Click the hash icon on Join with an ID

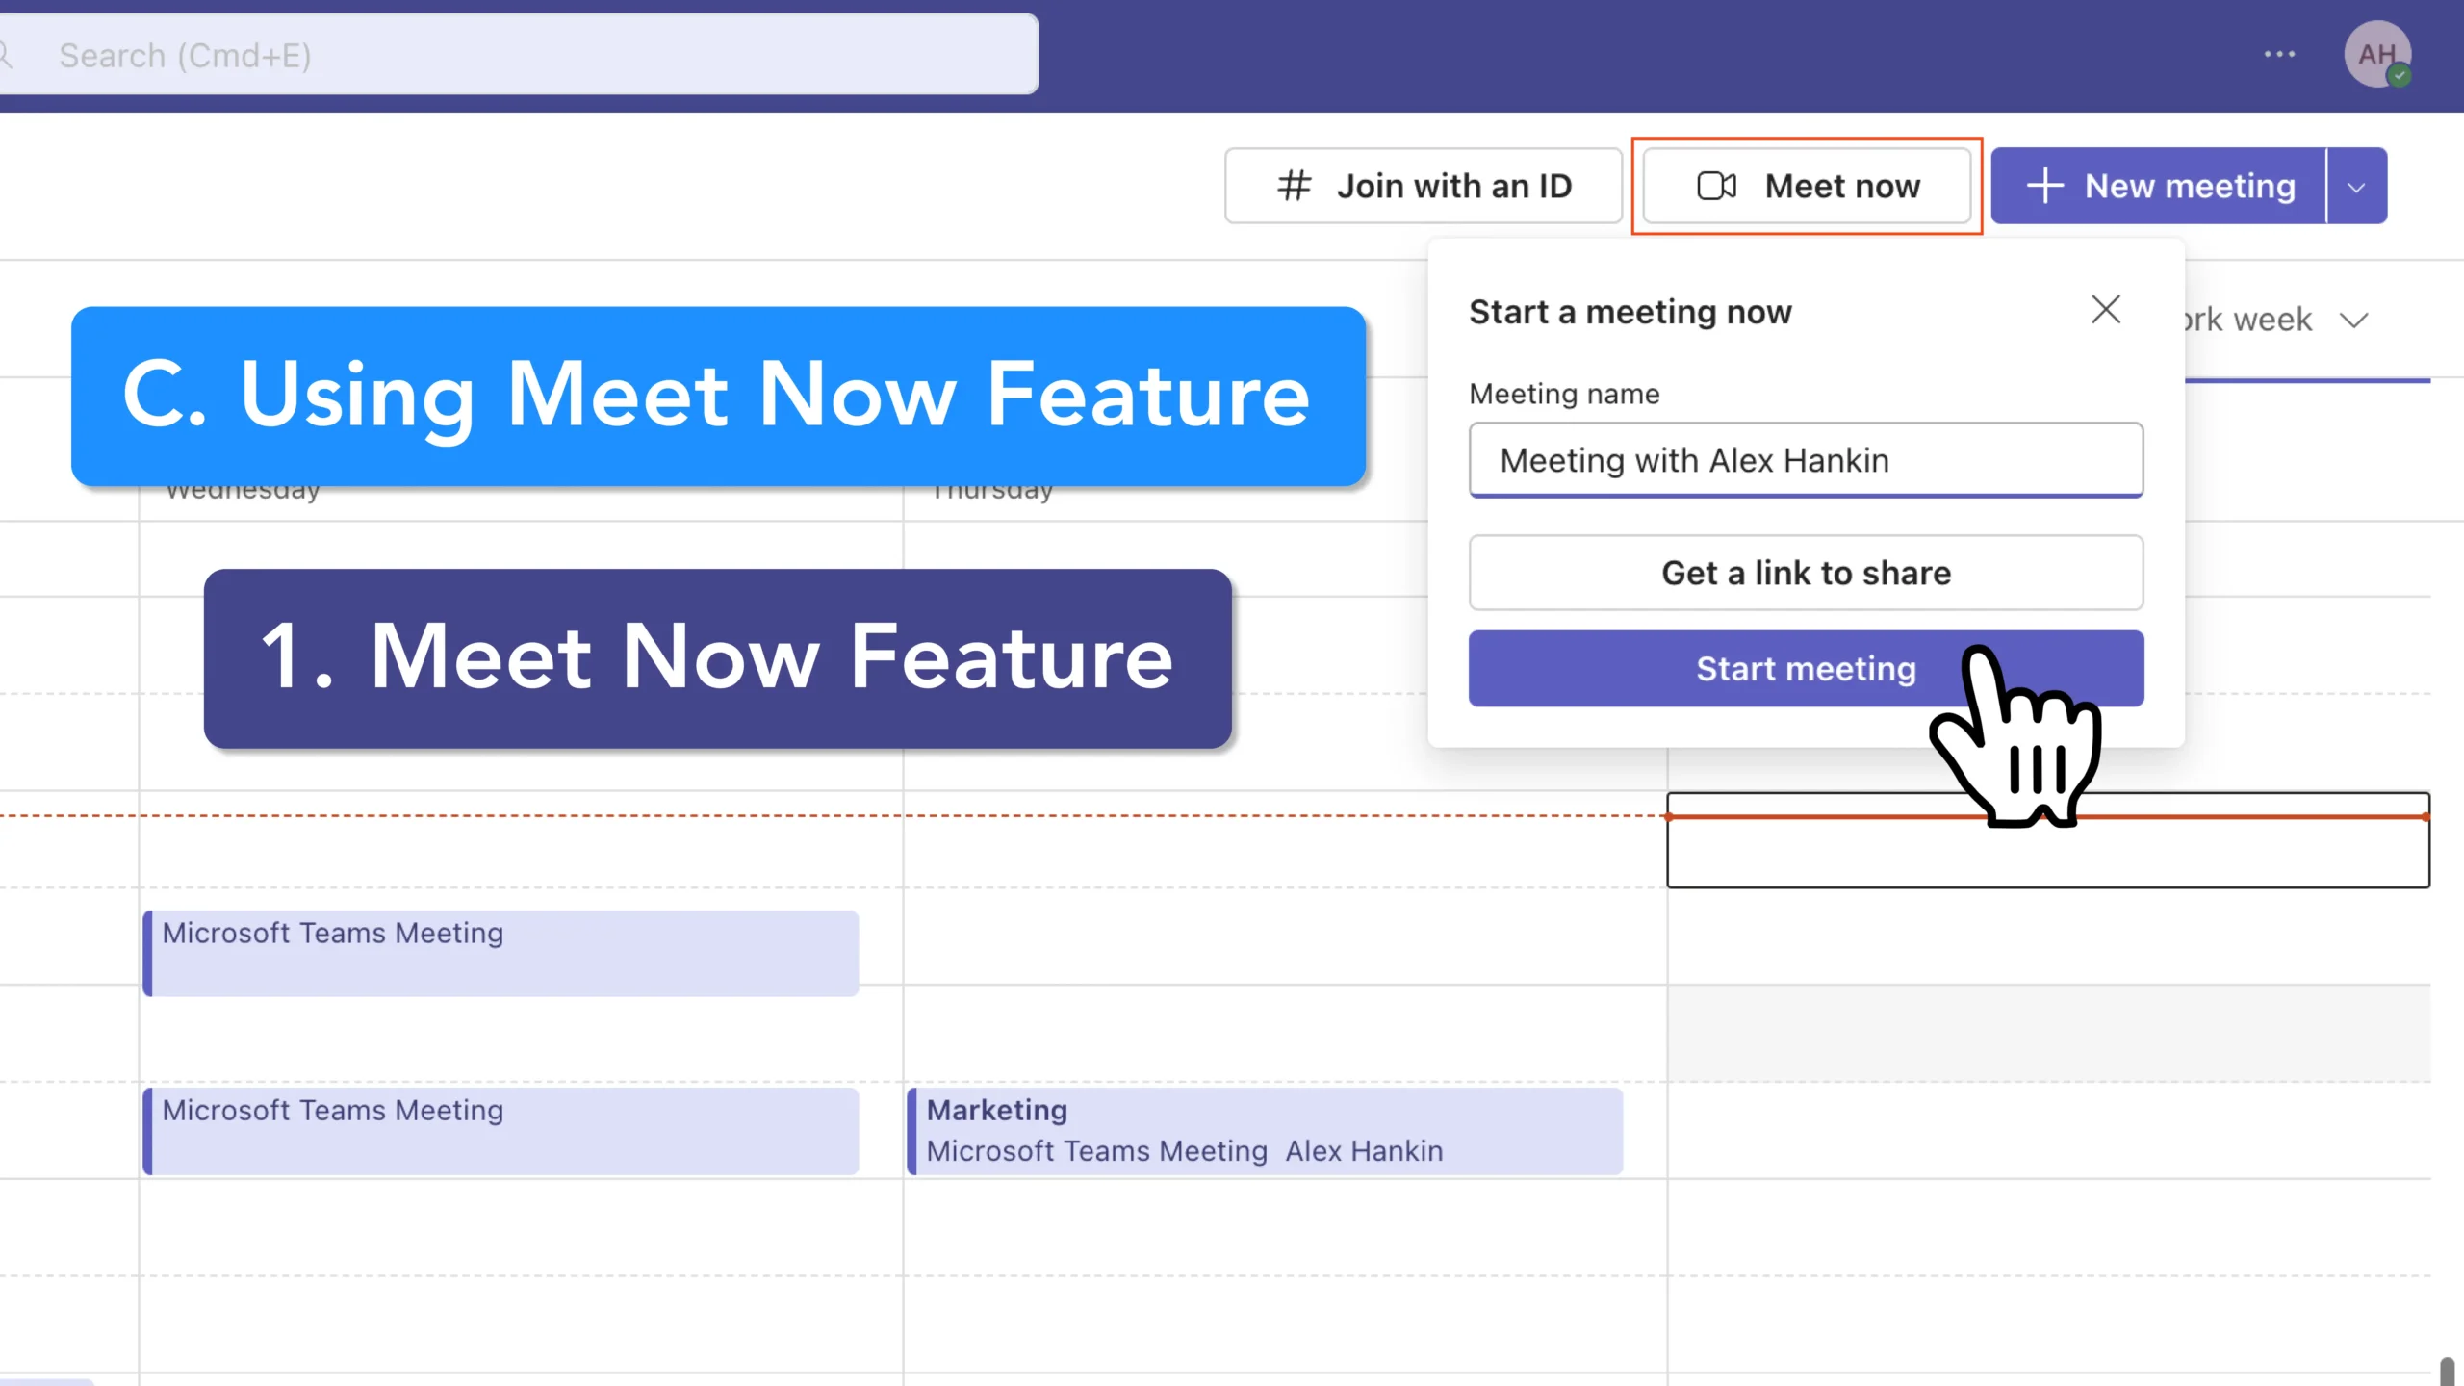click(x=1294, y=186)
